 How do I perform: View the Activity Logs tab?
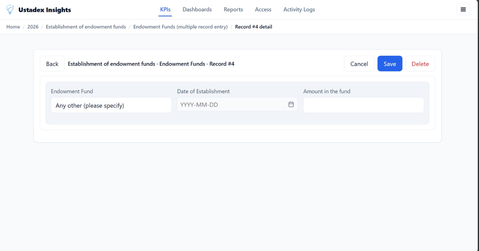[299, 10]
